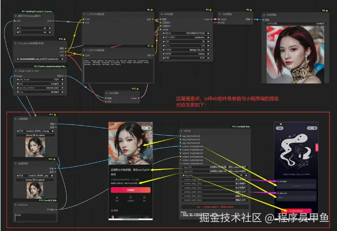Click the side_length 1024 value field
This screenshot has width=337, height=231.
tap(40, 80)
